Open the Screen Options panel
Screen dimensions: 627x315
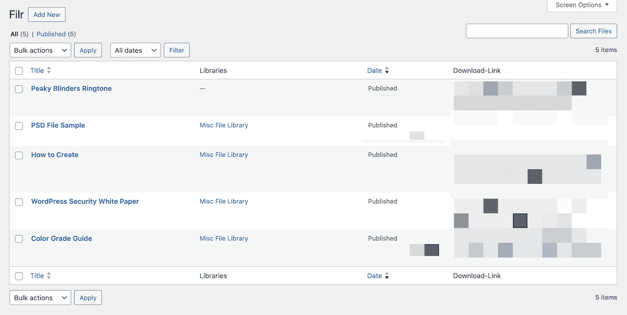point(581,5)
